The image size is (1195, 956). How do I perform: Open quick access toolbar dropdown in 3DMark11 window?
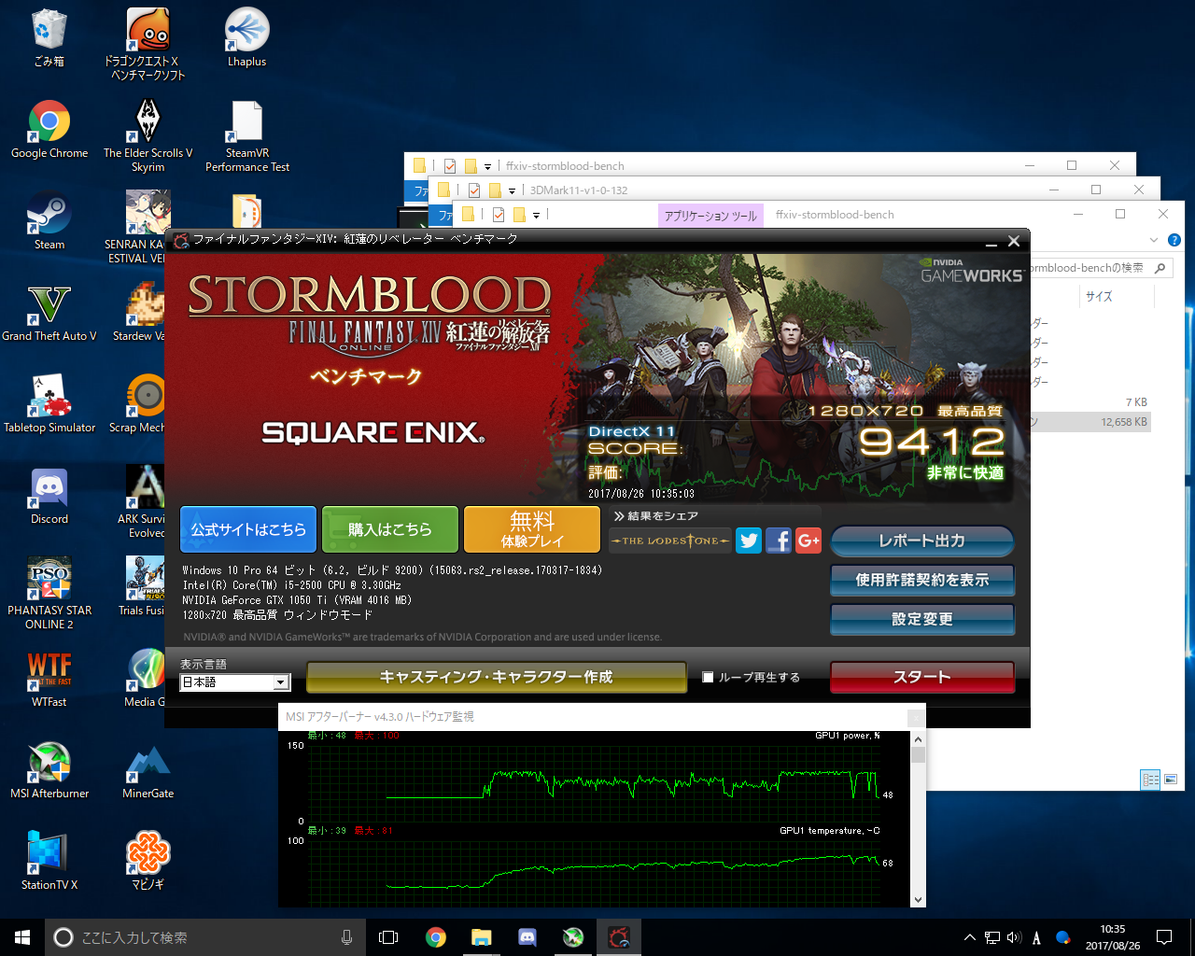tap(512, 190)
